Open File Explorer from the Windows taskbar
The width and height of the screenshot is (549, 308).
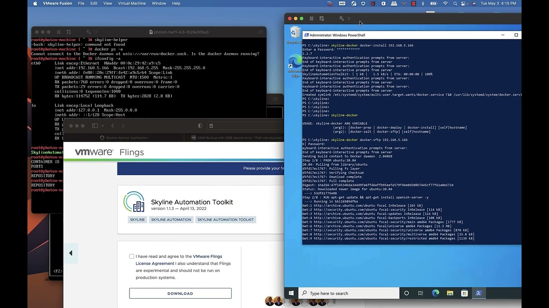click(450, 293)
